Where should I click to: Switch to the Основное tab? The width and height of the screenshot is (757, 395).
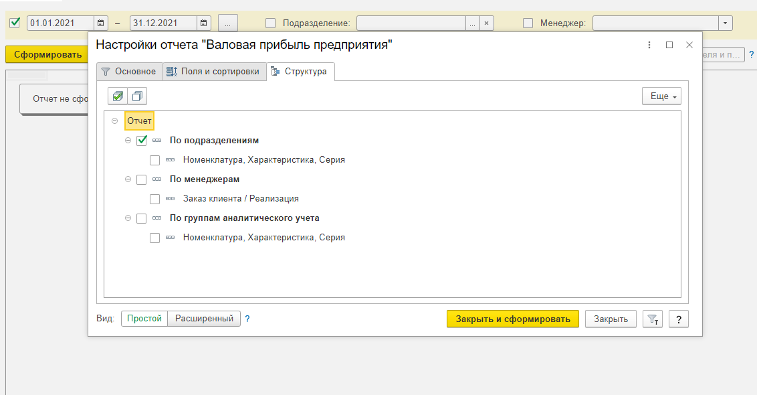tap(128, 72)
